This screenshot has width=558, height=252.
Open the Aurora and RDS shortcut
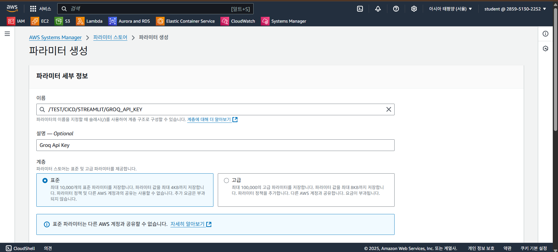pyautogui.click(x=129, y=21)
